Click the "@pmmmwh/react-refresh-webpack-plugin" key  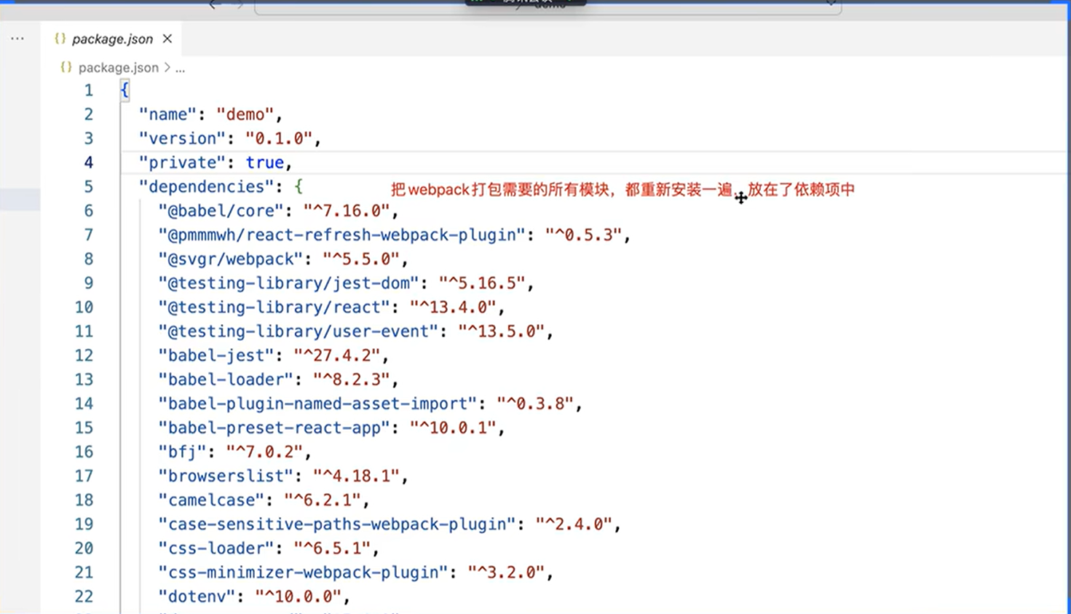342,235
